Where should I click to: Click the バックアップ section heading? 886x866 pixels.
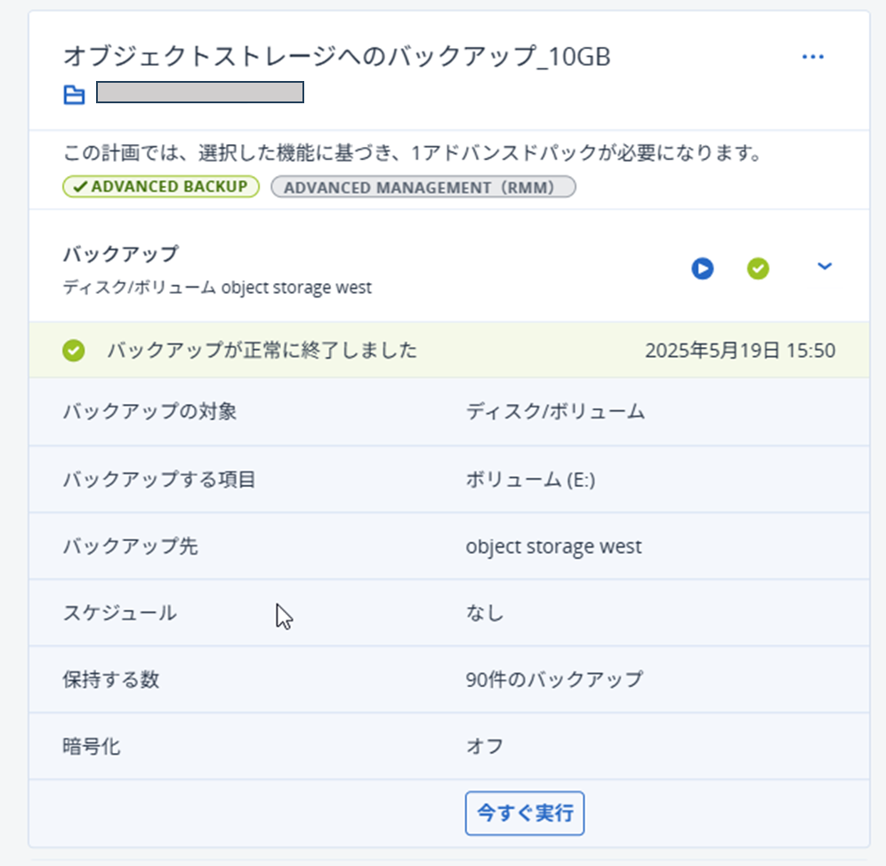(x=120, y=255)
